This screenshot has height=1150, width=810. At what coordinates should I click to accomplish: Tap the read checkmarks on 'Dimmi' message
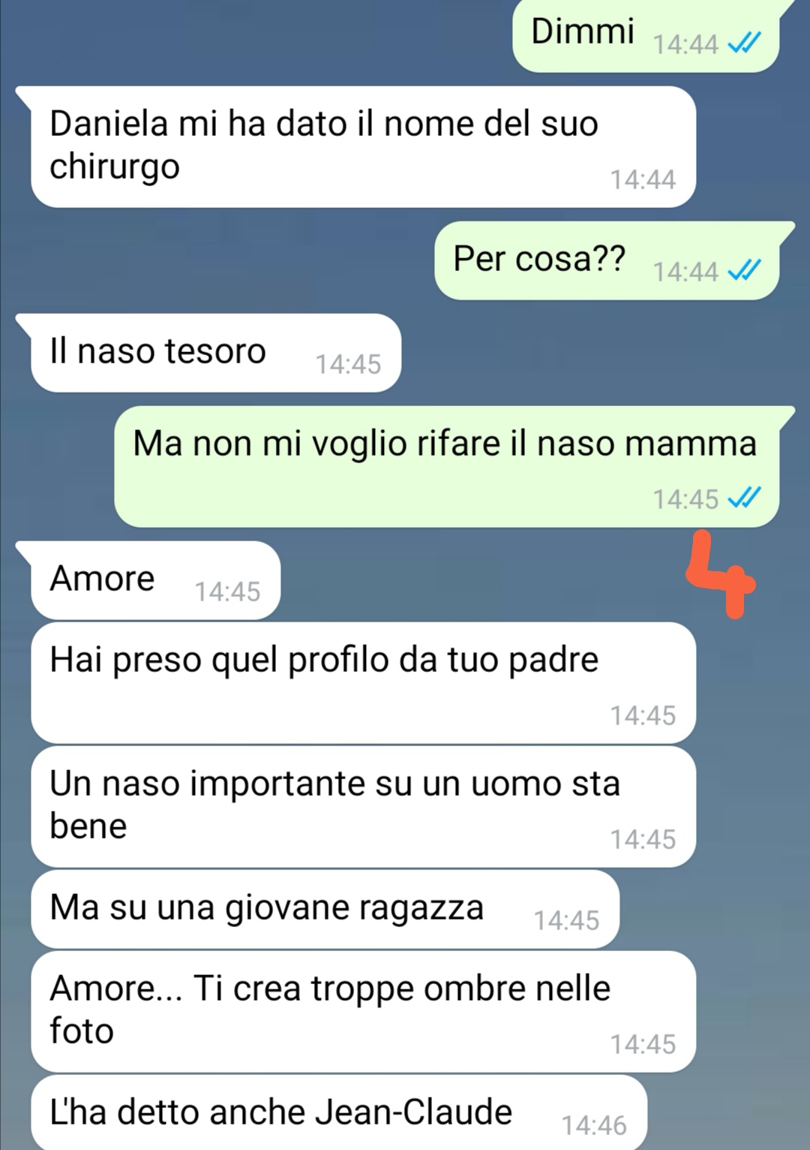pyautogui.click(x=745, y=44)
